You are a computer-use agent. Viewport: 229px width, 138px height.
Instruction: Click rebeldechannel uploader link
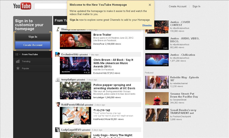coord(180,84)
